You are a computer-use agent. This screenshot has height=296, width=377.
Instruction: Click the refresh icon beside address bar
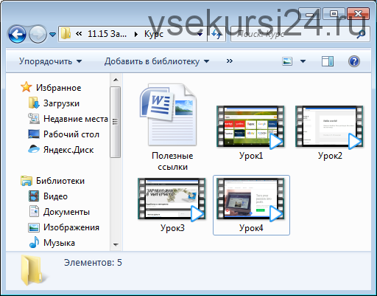tap(216, 34)
